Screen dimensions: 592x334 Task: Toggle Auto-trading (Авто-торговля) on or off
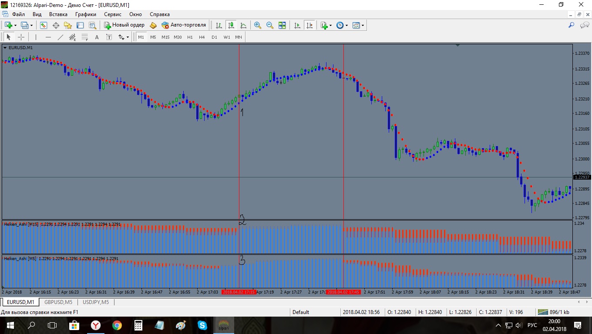(184, 25)
